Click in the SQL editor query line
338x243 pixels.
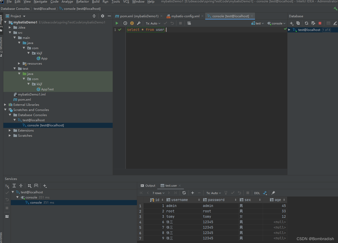pos(146,30)
